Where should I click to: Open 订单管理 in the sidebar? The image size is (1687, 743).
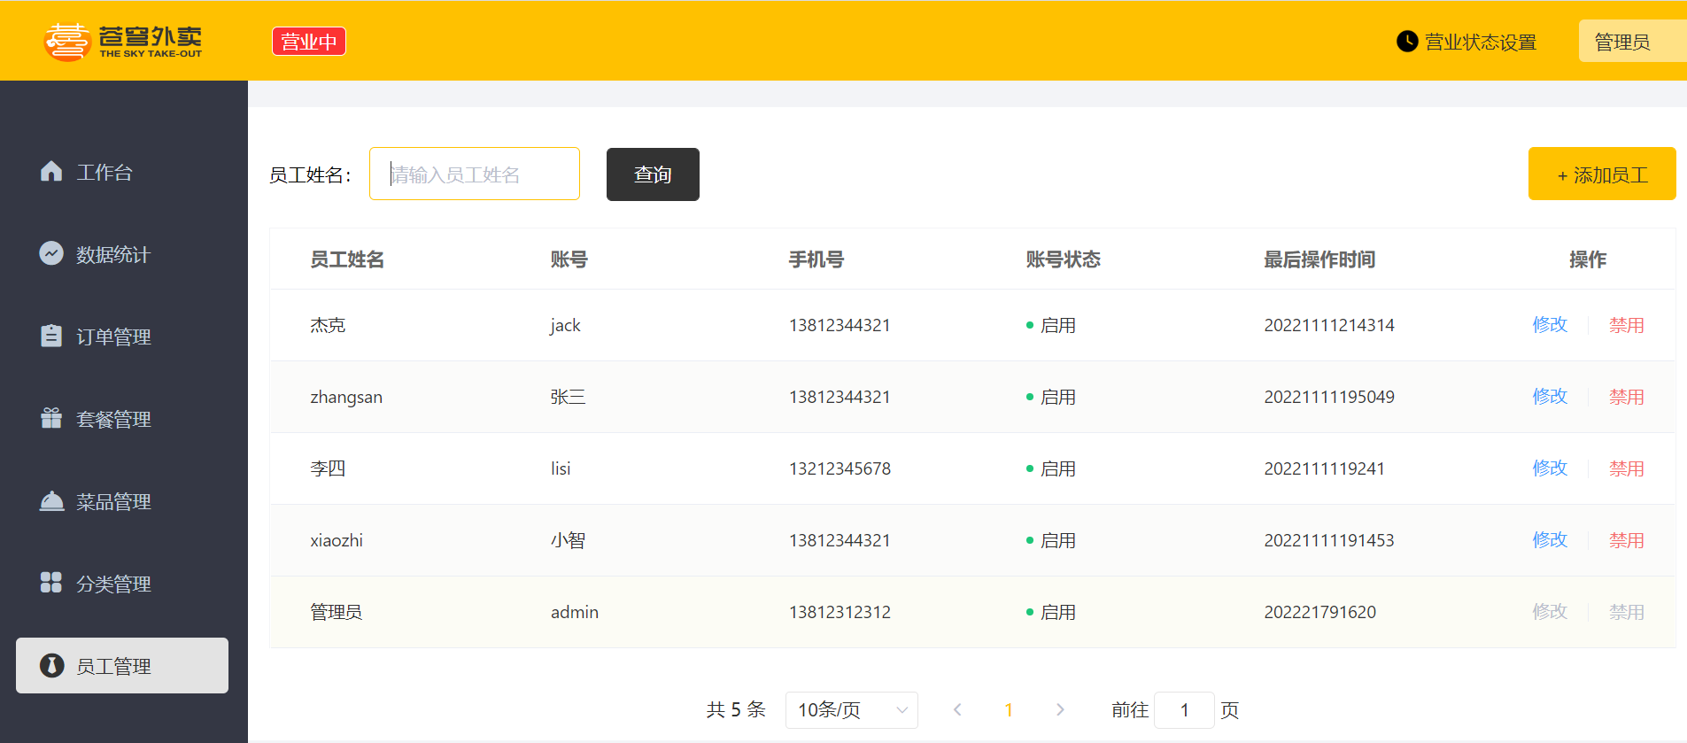(x=122, y=337)
